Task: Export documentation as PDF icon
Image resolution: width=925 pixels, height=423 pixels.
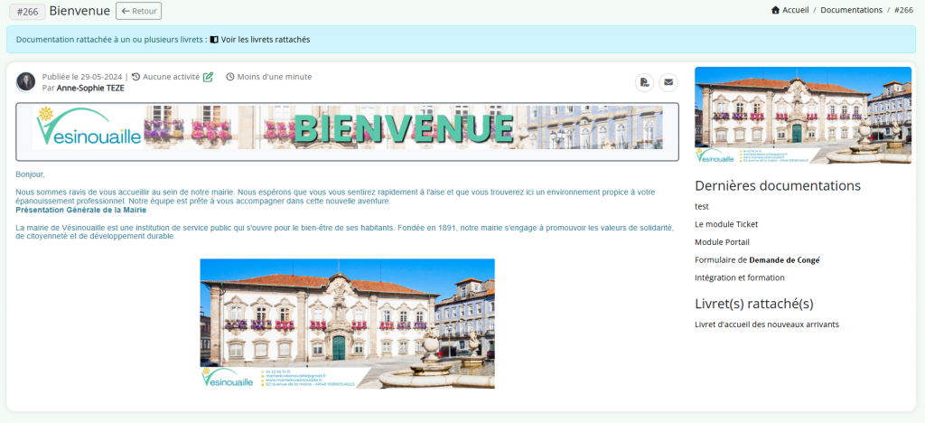Action: (x=644, y=82)
